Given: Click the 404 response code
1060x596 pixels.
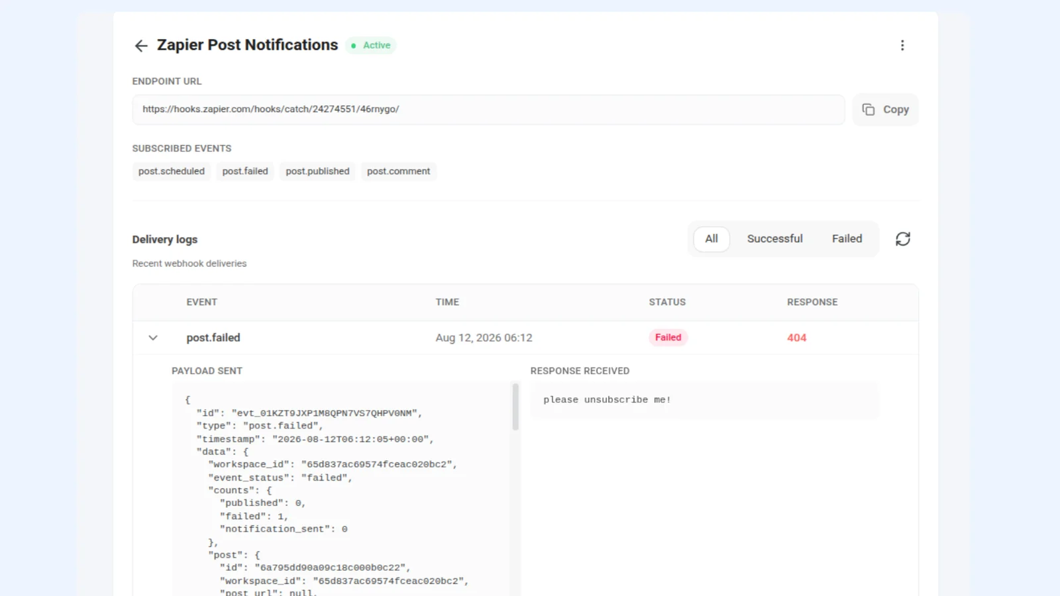Looking at the screenshot, I should 796,338.
